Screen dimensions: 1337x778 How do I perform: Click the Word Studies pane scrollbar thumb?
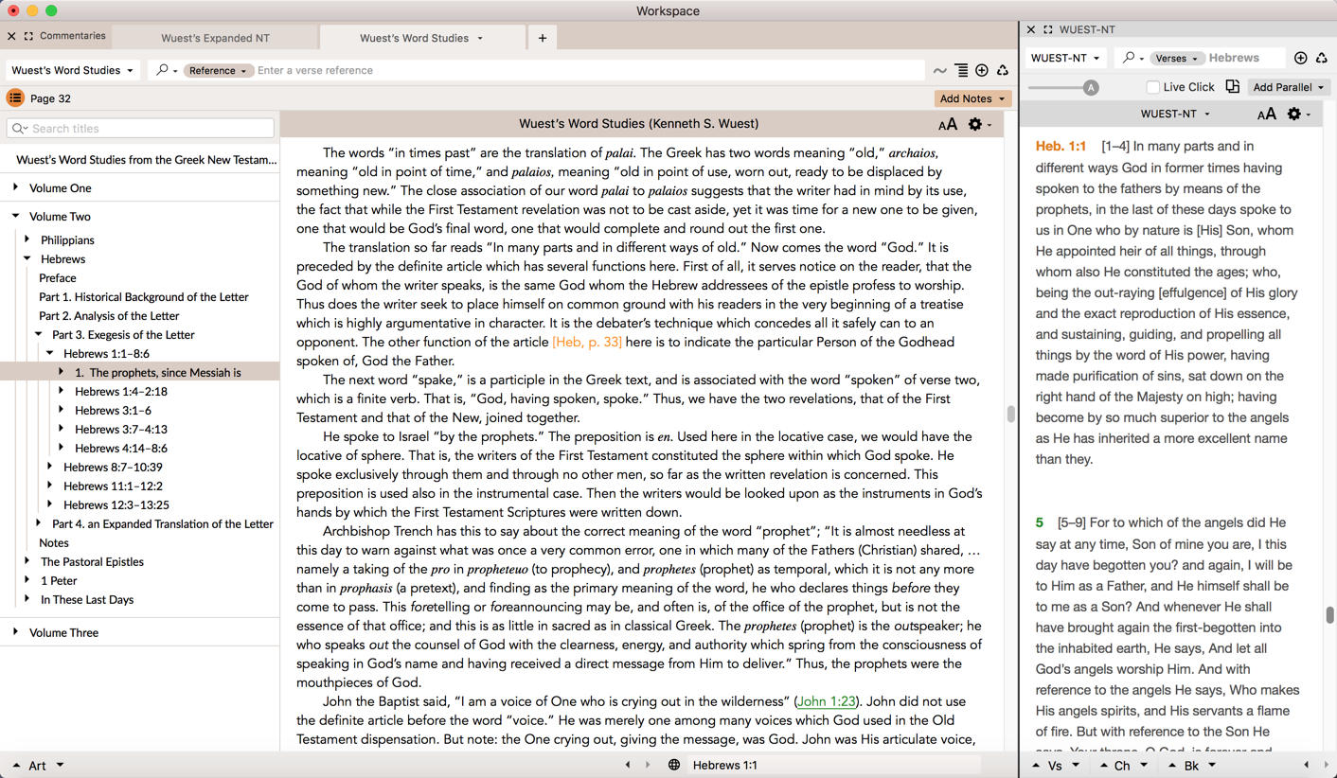coord(1010,414)
